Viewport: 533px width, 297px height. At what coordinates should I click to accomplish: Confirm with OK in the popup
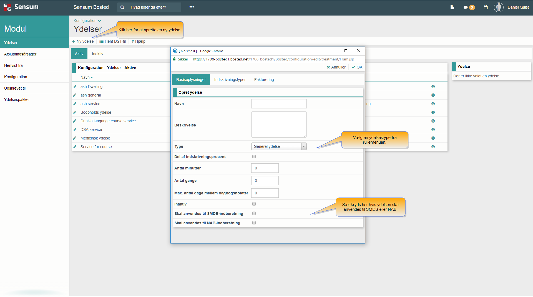click(x=357, y=67)
